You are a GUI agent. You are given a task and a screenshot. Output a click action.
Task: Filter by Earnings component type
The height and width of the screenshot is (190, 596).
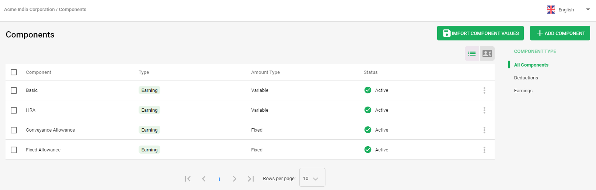(523, 91)
